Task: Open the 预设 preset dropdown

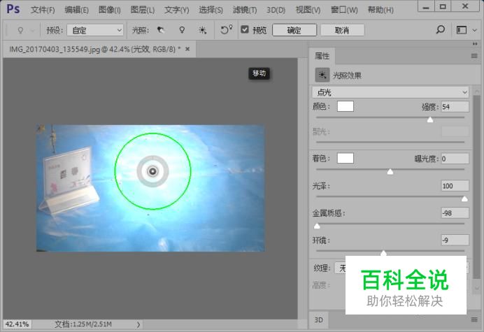Action: tap(95, 30)
